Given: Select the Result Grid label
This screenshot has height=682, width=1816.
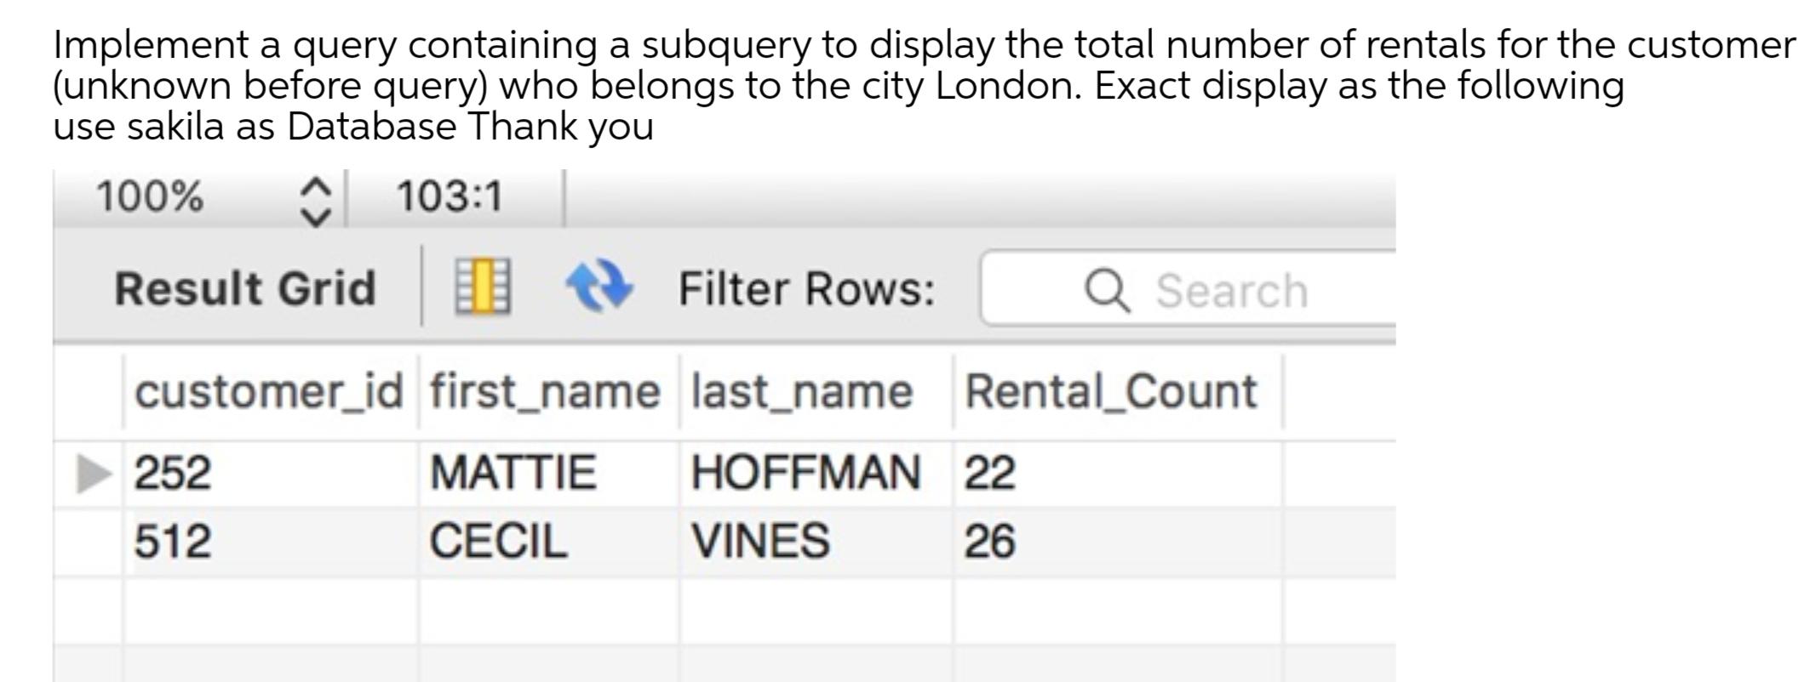Looking at the screenshot, I should click(245, 287).
